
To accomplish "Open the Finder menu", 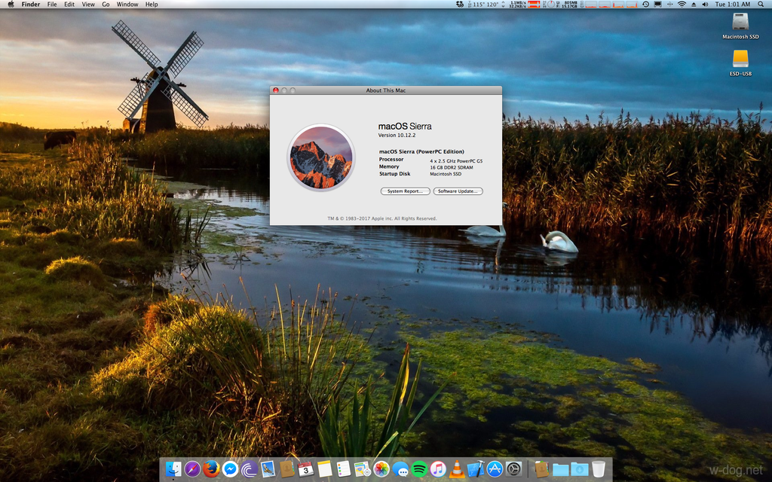I will coord(30,5).
